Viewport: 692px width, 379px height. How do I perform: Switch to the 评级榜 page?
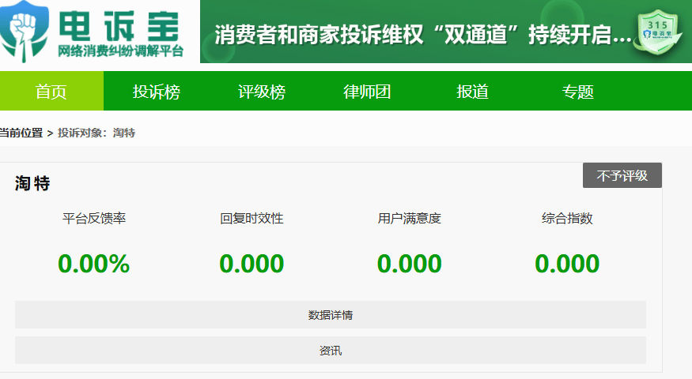(262, 92)
